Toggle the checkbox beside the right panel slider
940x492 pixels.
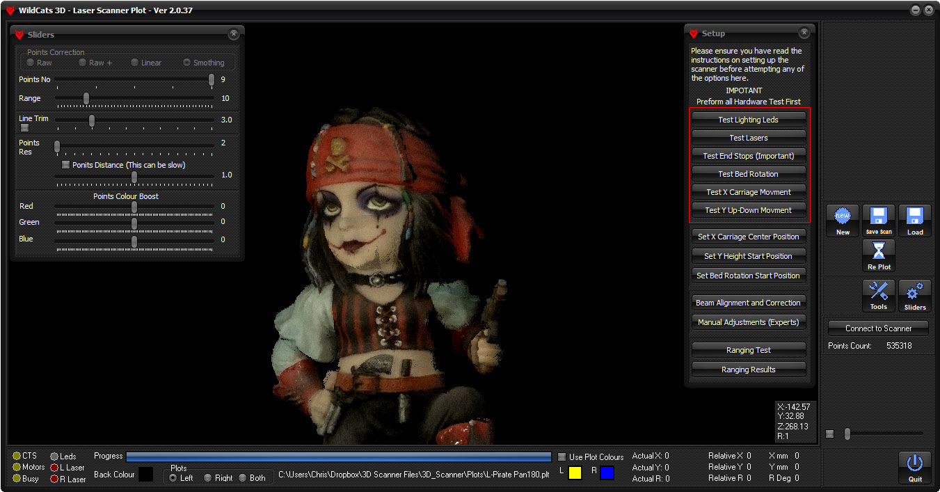pos(830,434)
